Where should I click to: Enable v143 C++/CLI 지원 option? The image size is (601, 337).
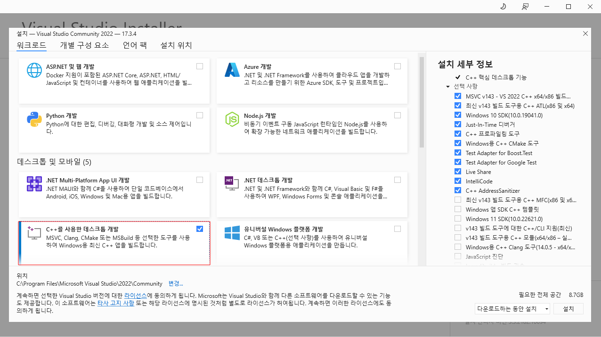tap(458, 228)
